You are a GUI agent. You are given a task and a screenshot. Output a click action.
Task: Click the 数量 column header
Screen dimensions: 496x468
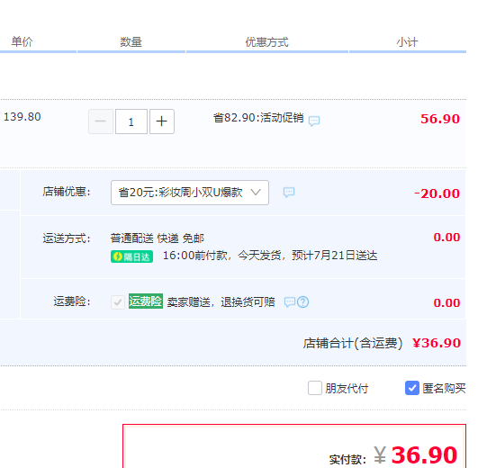(131, 42)
